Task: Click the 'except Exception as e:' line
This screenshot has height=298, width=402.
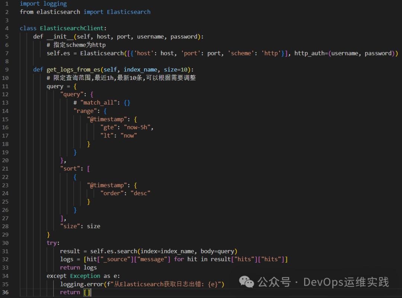Action: [83, 276]
